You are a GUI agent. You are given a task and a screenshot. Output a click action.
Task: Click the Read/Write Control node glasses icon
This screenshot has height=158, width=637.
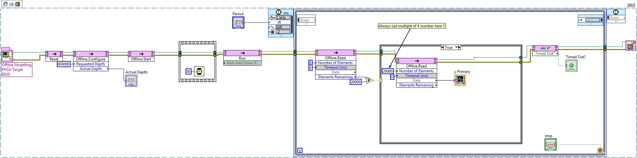[545, 48]
